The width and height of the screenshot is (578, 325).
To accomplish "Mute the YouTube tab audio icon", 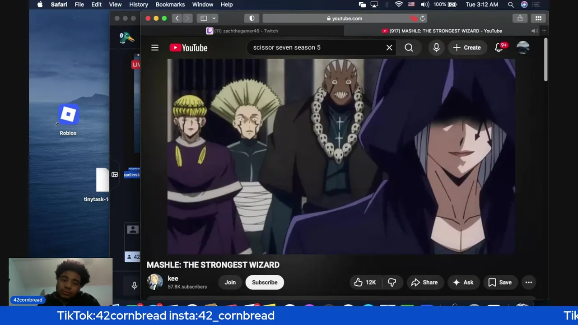I will [534, 31].
